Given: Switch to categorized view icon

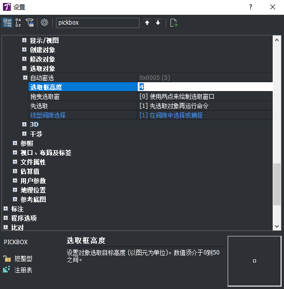Looking at the screenshot, I should (7, 23).
